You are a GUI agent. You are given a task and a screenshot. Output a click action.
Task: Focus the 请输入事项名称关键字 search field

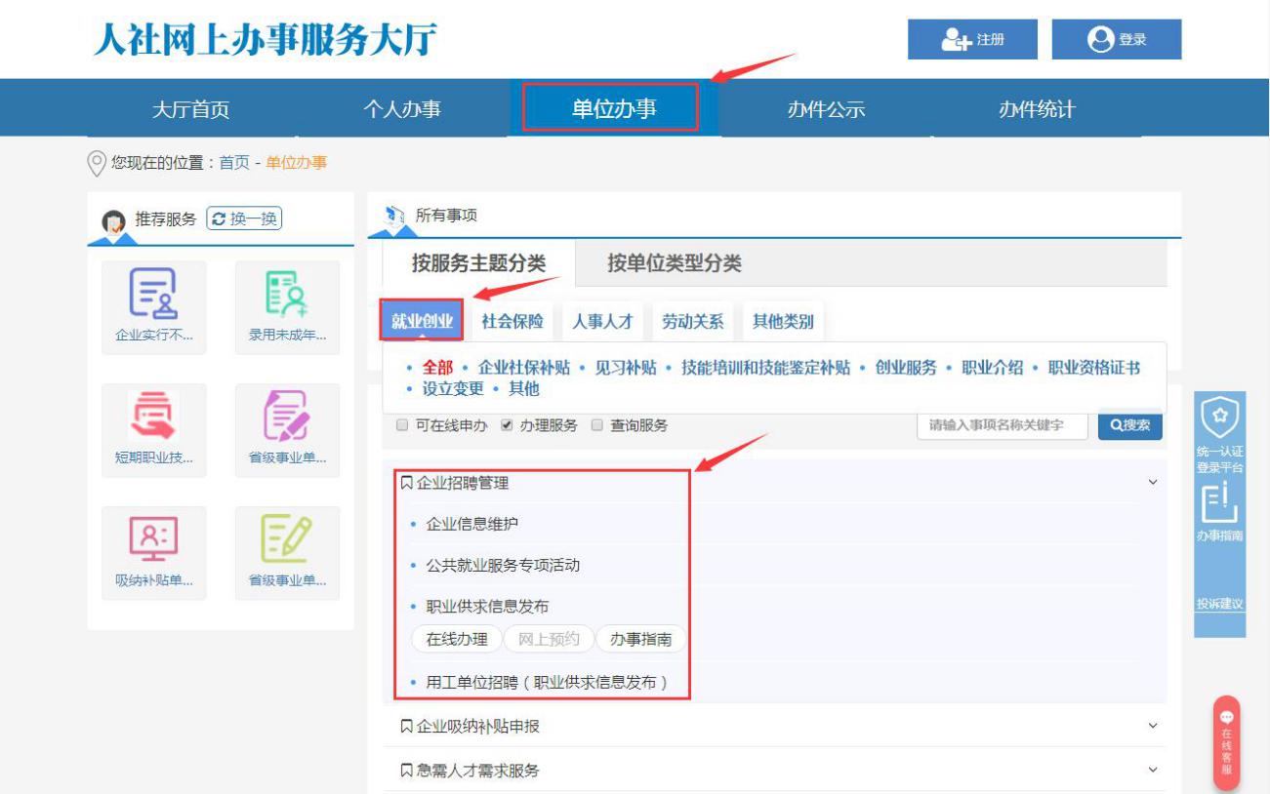(1002, 425)
